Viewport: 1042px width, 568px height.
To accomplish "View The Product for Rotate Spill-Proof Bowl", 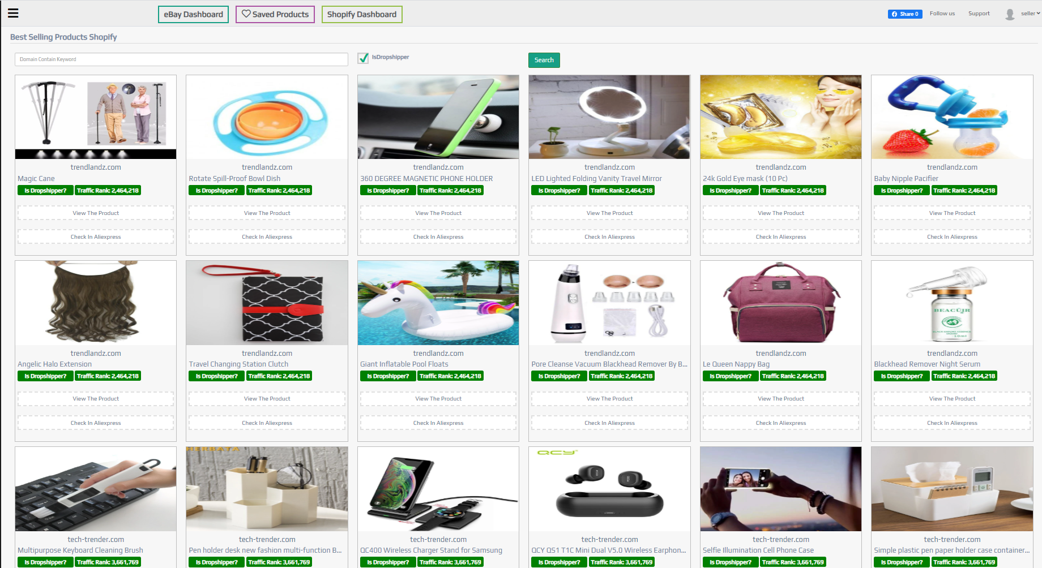I will click(267, 213).
